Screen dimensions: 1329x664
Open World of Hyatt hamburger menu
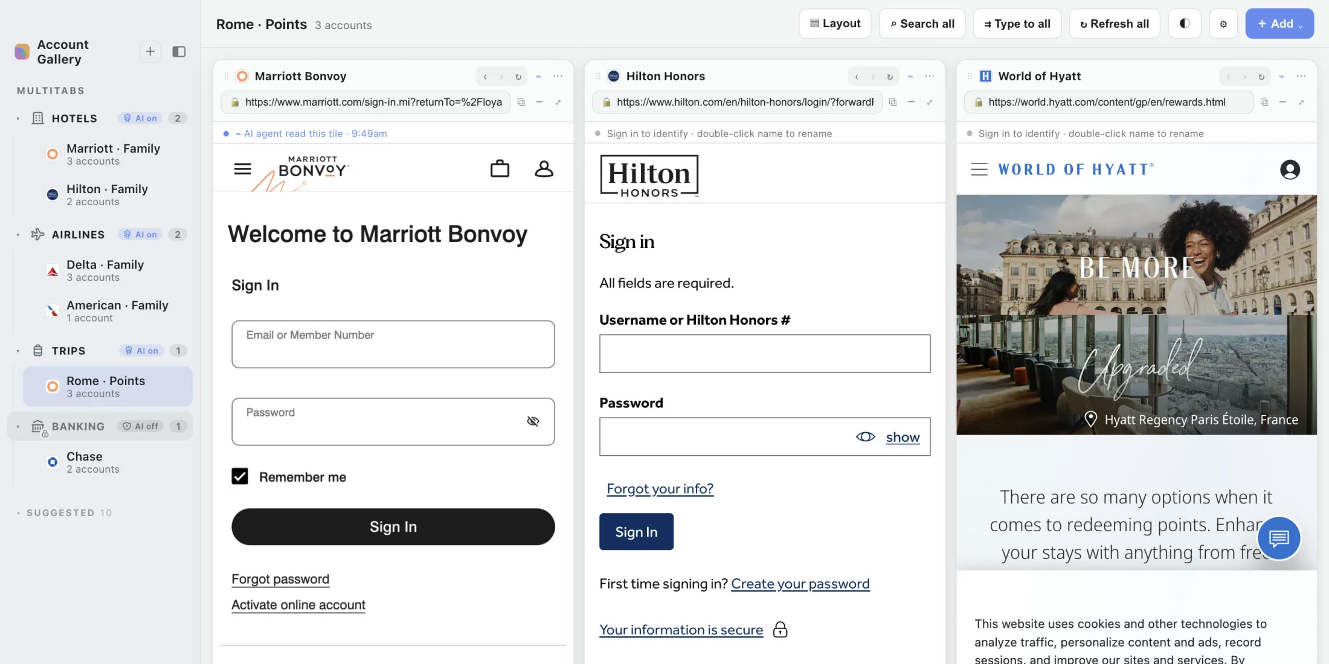[x=979, y=170]
